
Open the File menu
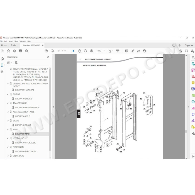(x=1, y=41)
